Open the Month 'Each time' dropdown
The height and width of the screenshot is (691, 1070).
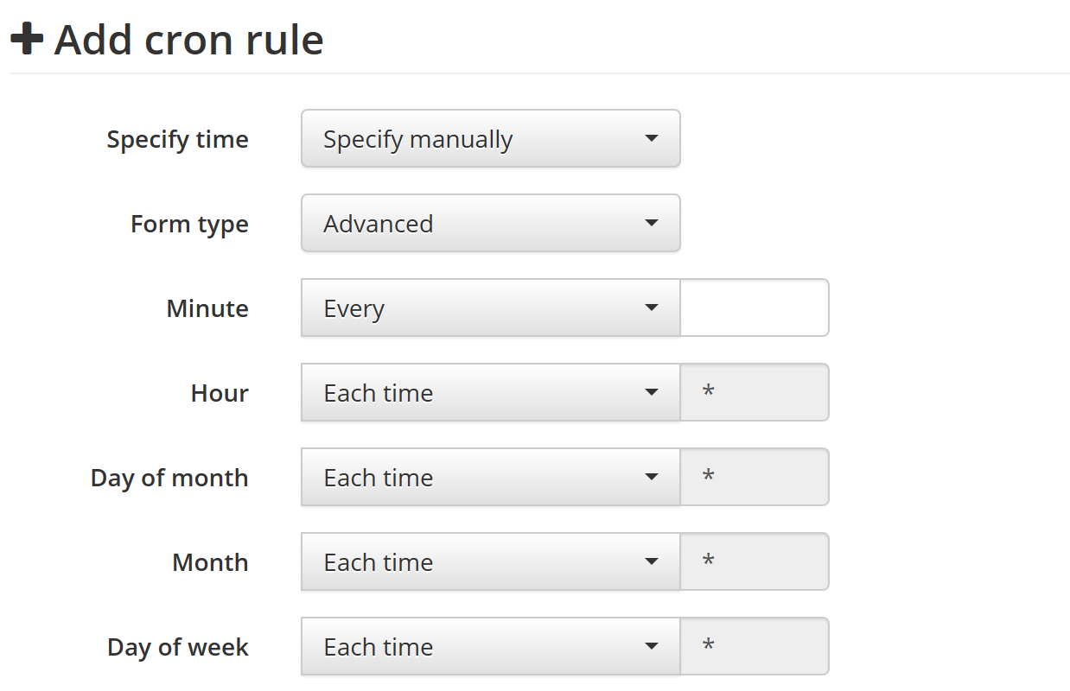point(491,561)
